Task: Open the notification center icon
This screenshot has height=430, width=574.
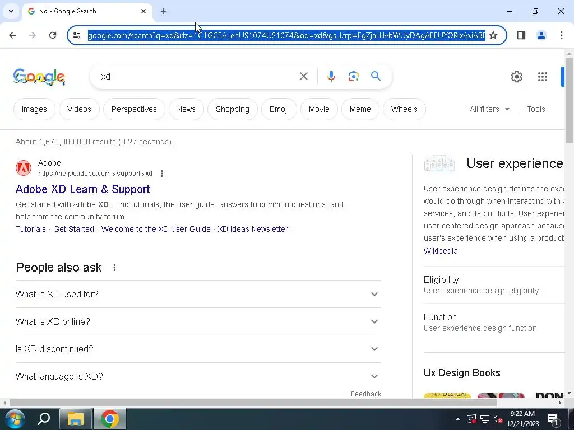Action: coord(554,419)
